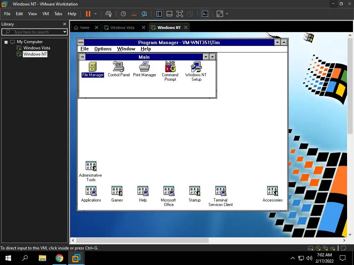Screen dimensions: 354x265
Task: Open power options dropdown next to pause
Action: (x=95, y=14)
